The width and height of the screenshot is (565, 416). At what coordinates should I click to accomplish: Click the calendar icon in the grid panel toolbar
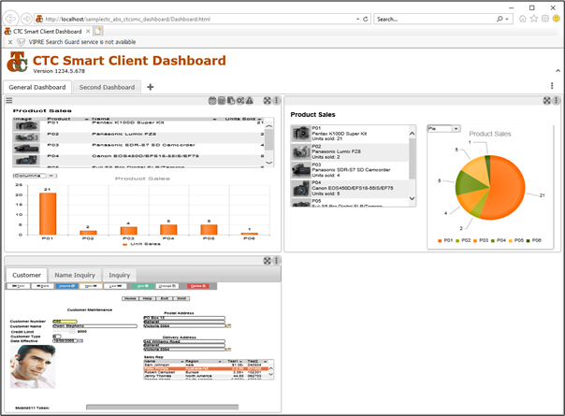(x=212, y=100)
